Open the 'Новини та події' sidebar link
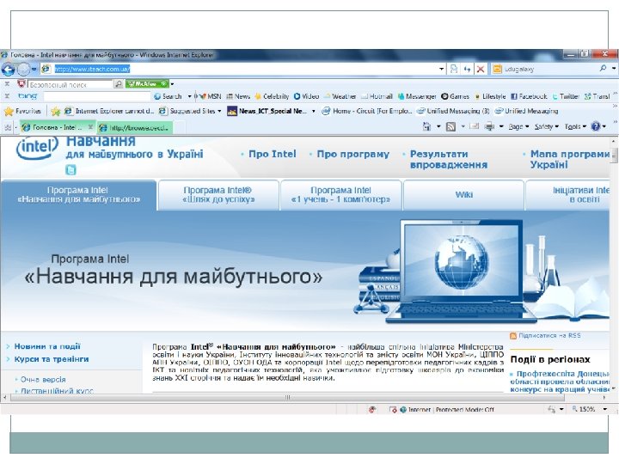 (x=47, y=346)
